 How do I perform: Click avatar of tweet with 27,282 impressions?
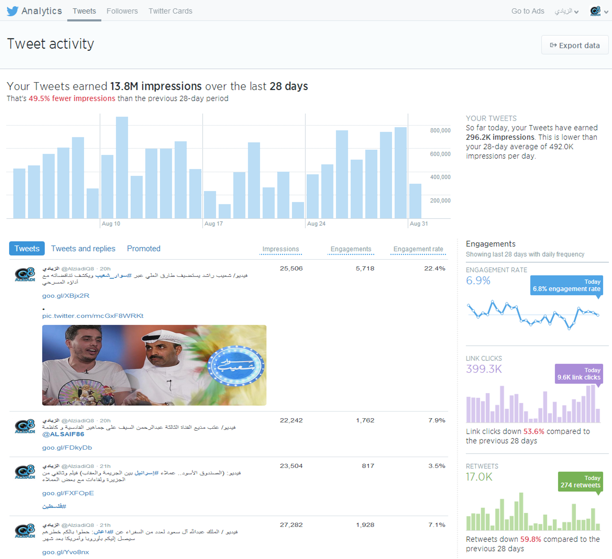(x=25, y=531)
